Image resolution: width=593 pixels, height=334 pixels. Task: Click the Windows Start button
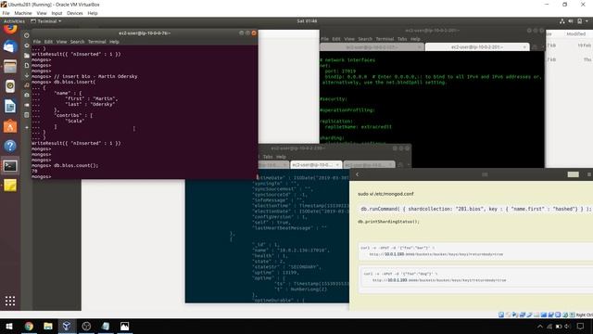click(9, 326)
